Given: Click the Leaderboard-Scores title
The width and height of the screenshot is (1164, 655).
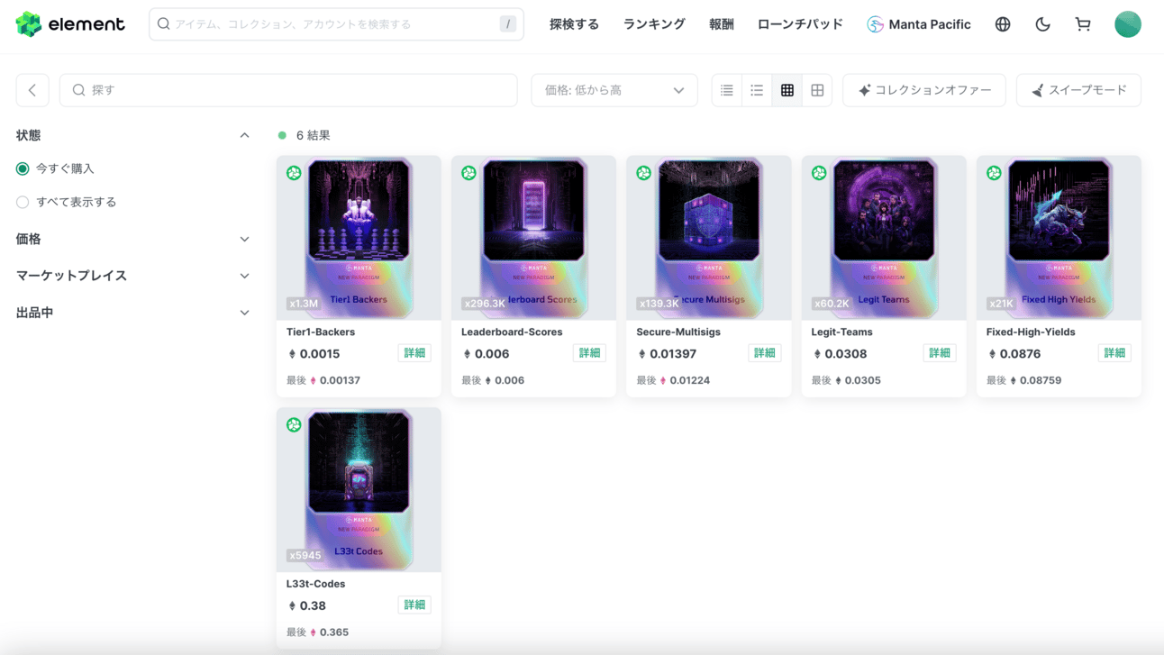Looking at the screenshot, I should pos(512,332).
